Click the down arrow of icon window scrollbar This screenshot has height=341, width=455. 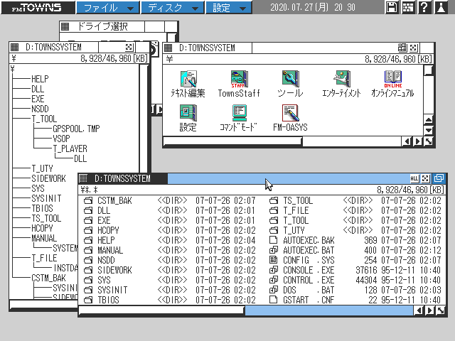tap(429, 130)
